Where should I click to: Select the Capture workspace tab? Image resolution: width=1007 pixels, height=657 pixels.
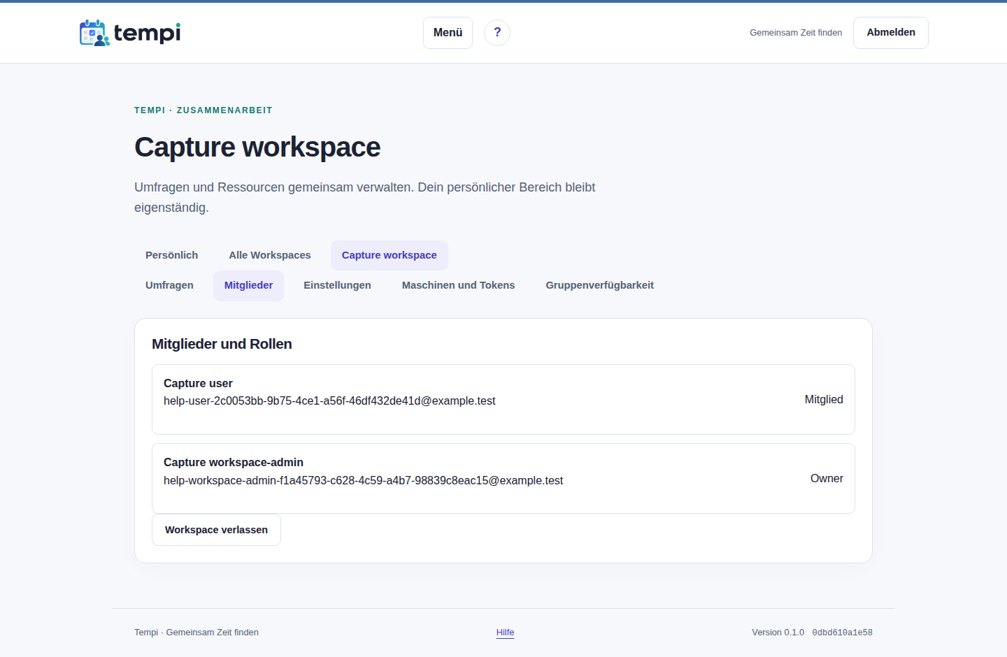390,256
